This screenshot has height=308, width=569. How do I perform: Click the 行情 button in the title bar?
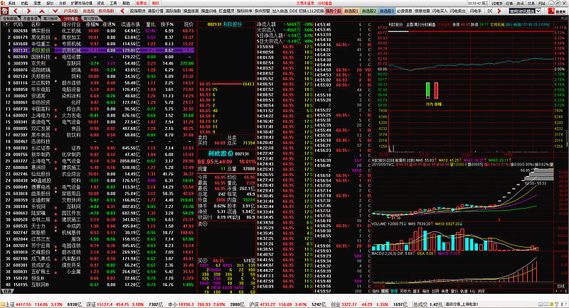pyautogui.click(x=510, y=3)
